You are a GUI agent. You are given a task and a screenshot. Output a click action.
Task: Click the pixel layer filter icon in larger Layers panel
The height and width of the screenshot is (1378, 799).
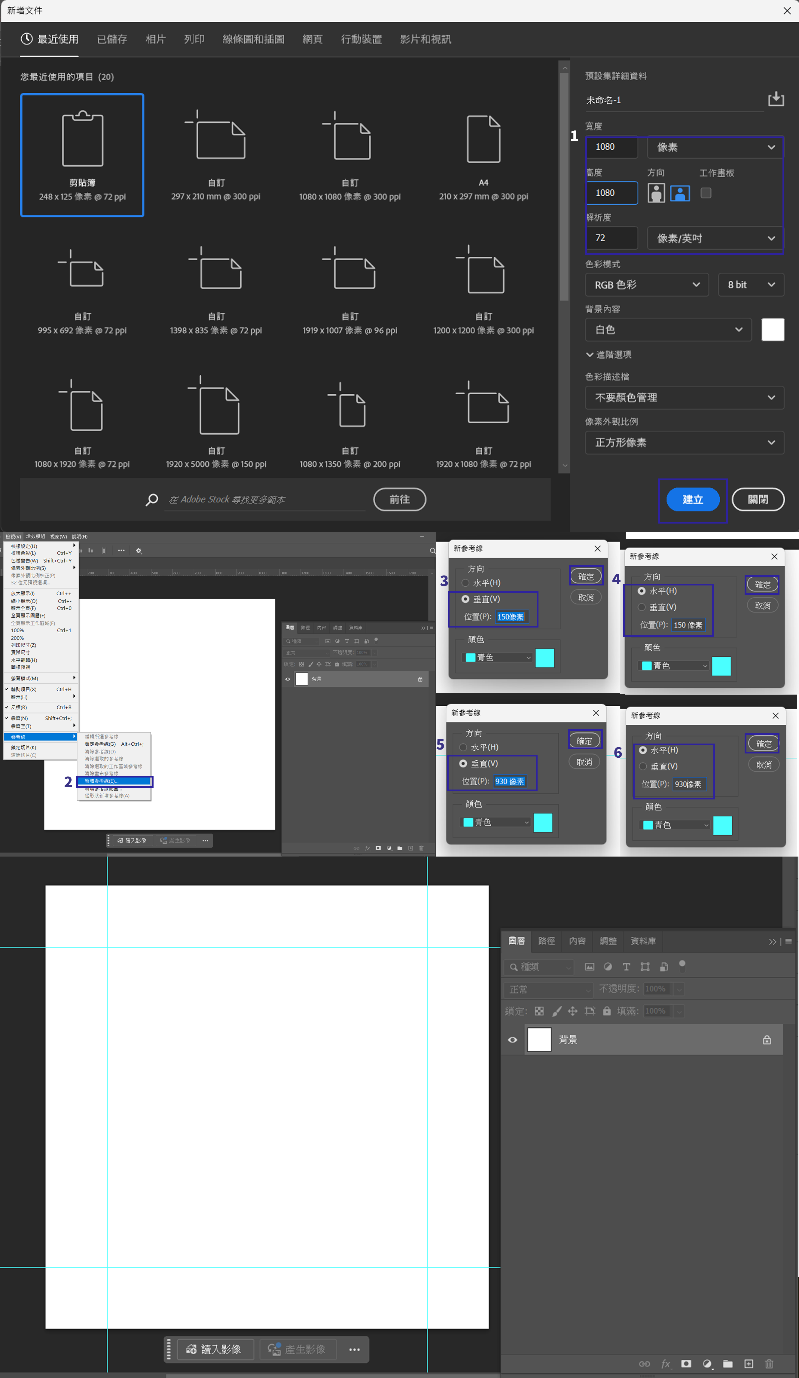[x=590, y=967]
